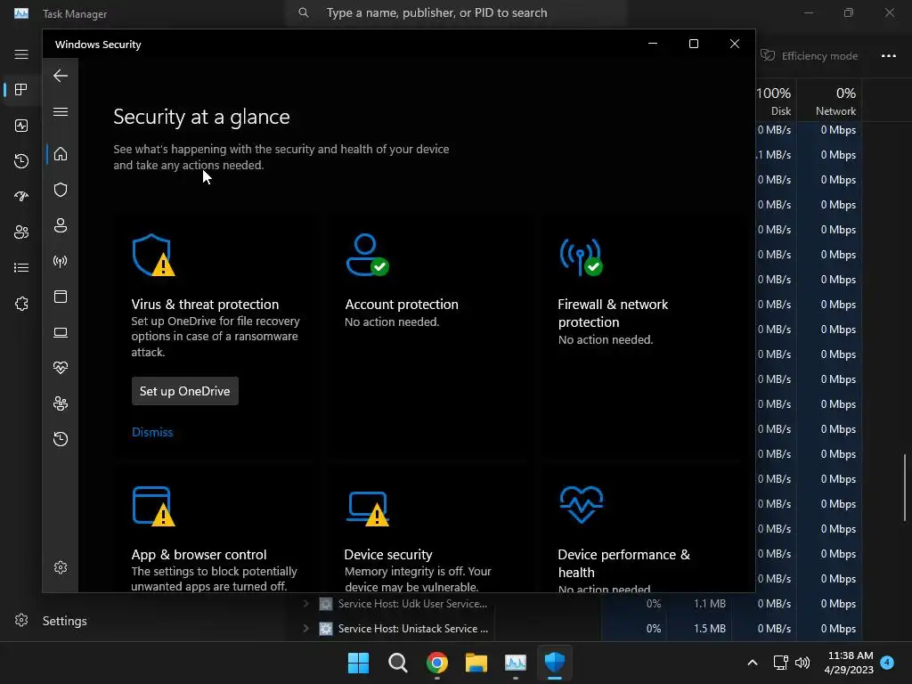Click Set up OneDrive button
Screen dimensions: 912x684
pos(185,391)
